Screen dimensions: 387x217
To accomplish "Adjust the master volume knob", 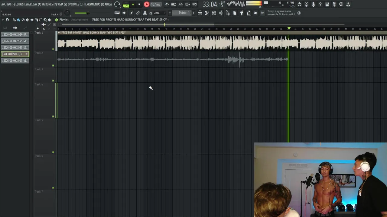I will [x=67, y=13].
